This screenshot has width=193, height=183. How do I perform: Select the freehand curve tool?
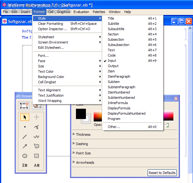tap(36, 127)
